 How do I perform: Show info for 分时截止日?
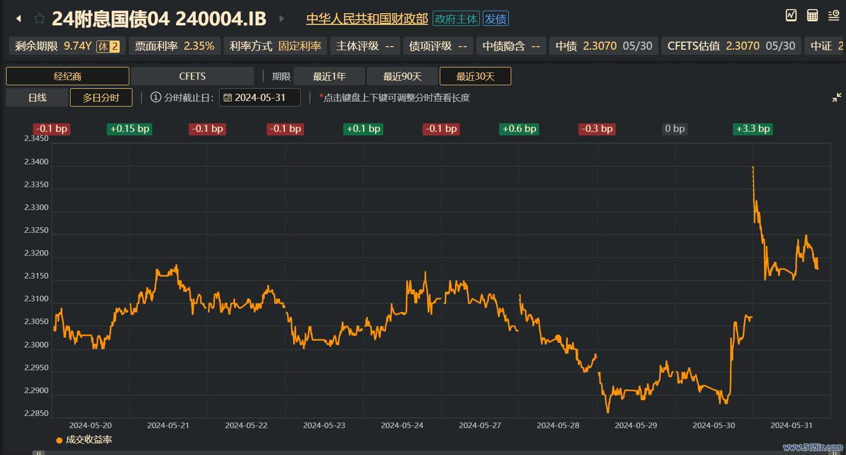click(x=156, y=97)
